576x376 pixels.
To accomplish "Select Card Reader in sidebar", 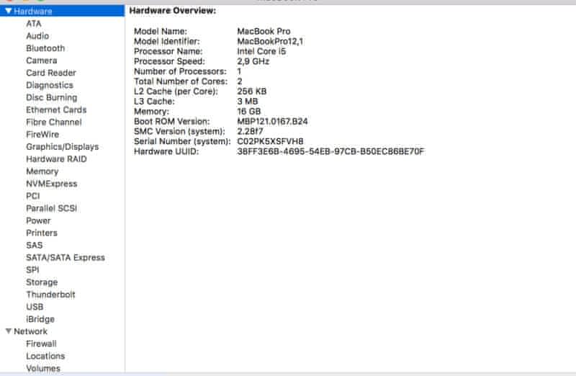I will [51, 73].
